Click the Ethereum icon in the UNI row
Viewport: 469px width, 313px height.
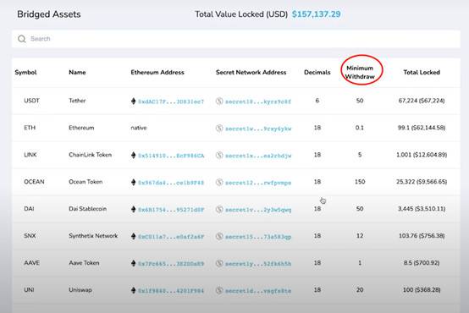(134, 290)
